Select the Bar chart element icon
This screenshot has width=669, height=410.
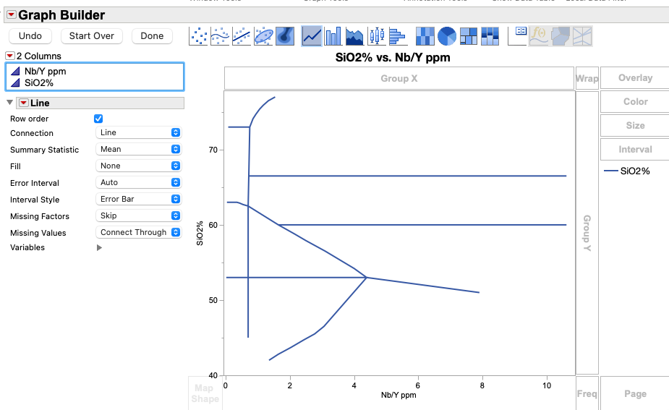pyautogui.click(x=333, y=36)
